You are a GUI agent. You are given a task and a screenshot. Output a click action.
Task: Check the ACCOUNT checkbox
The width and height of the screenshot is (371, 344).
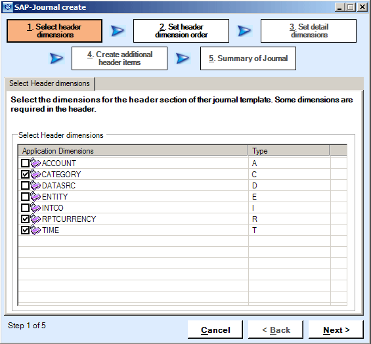pyautogui.click(x=25, y=163)
